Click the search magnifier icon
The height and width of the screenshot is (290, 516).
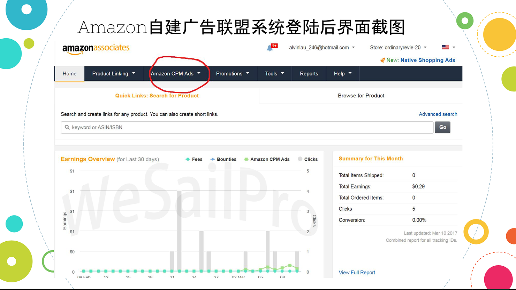coord(67,127)
